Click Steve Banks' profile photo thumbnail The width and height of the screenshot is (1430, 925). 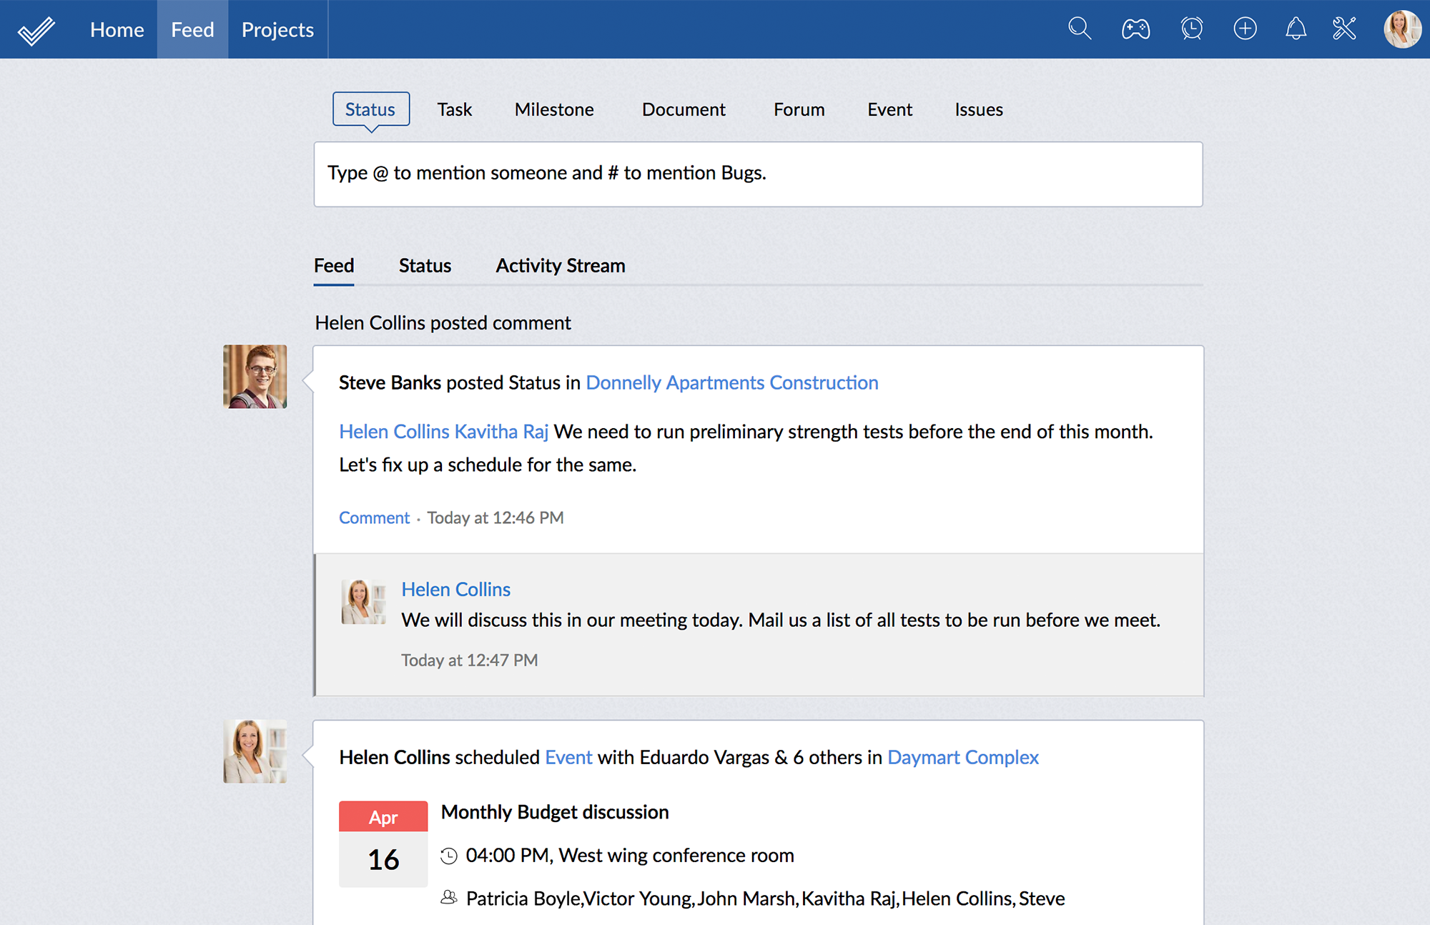[255, 377]
